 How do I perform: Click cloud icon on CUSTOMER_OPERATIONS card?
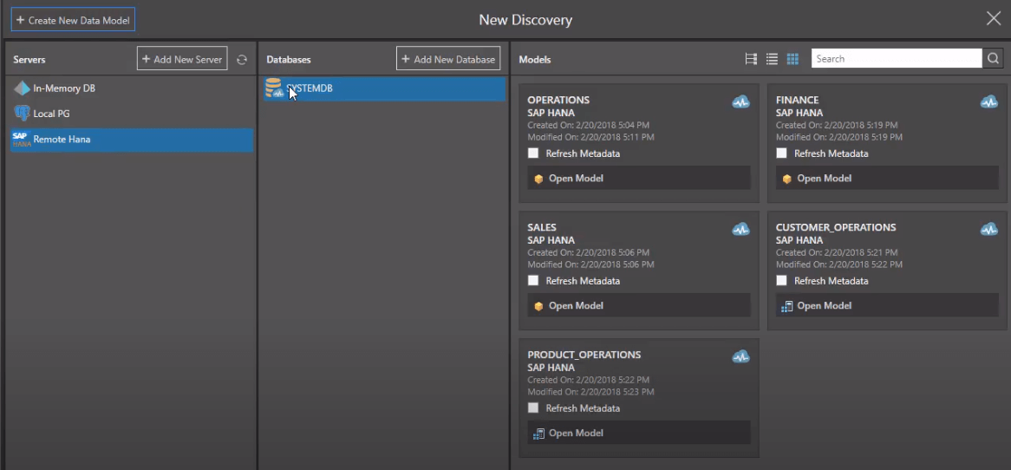(989, 229)
